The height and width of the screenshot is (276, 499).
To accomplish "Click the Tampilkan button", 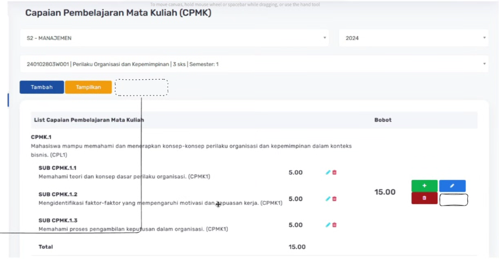I will click(x=89, y=87).
